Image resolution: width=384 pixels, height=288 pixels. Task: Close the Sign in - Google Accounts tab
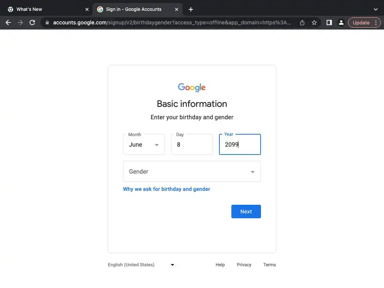[x=177, y=9]
